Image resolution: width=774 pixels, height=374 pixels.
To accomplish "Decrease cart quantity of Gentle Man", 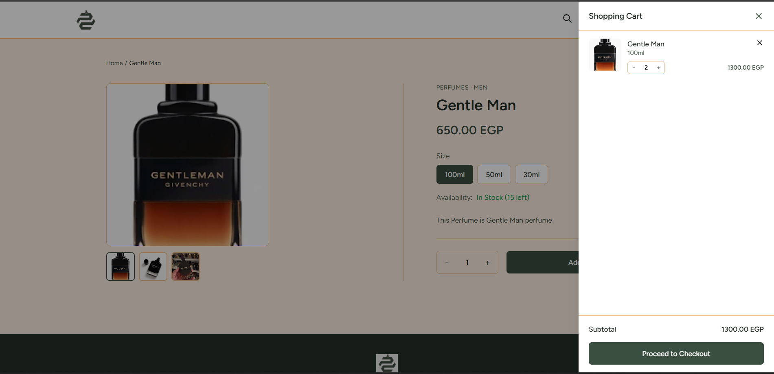I will coord(634,68).
